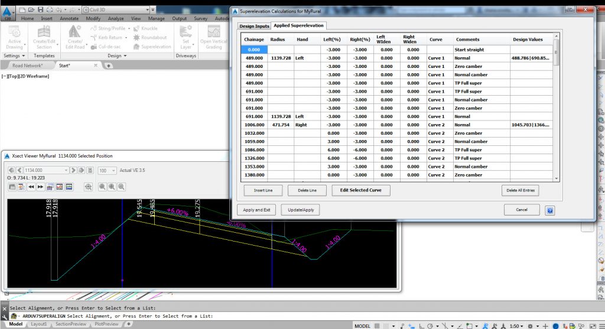605x329 pixels.
Task: Open the String/Profile dropdown arrow
Action: point(129,28)
